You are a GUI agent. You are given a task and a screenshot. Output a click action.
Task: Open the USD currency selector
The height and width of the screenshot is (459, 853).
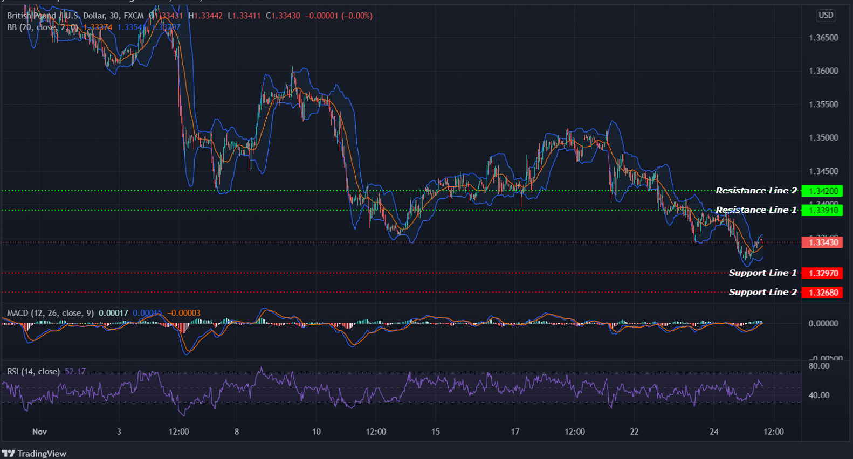pyautogui.click(x=826, y=15)
